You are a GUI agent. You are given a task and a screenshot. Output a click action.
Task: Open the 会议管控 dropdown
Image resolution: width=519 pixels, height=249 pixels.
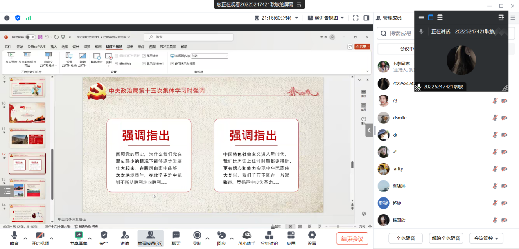(x=486, y=238)
